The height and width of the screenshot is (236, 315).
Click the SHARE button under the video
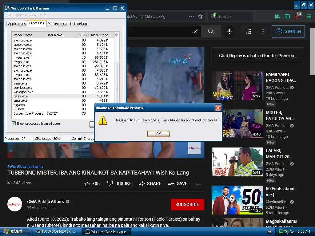(150, 183)
